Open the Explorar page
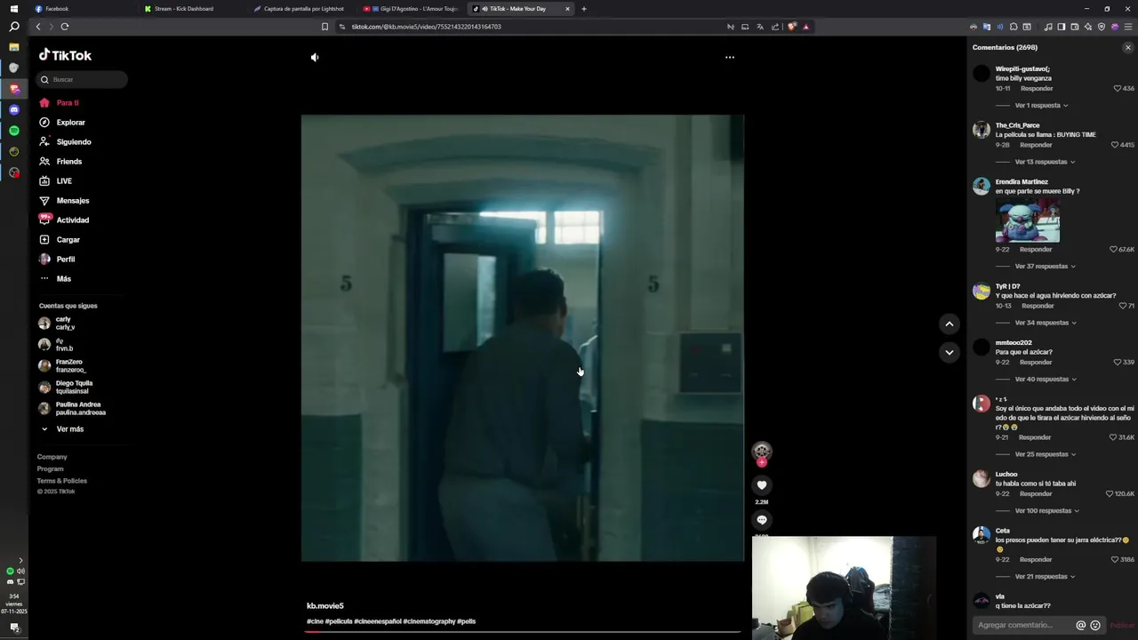 click(x=62, y=123)
